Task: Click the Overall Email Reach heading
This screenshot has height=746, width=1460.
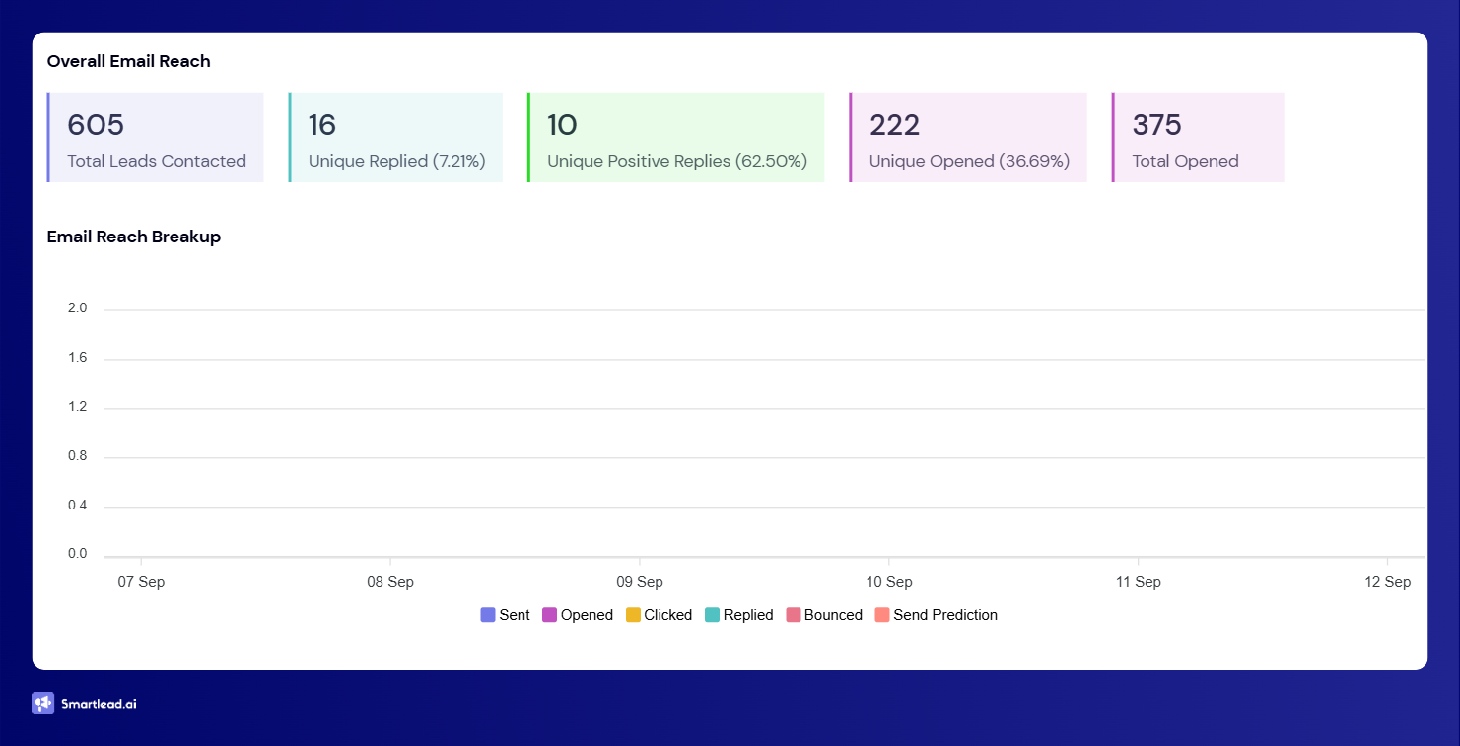Action: click(129, 61)
